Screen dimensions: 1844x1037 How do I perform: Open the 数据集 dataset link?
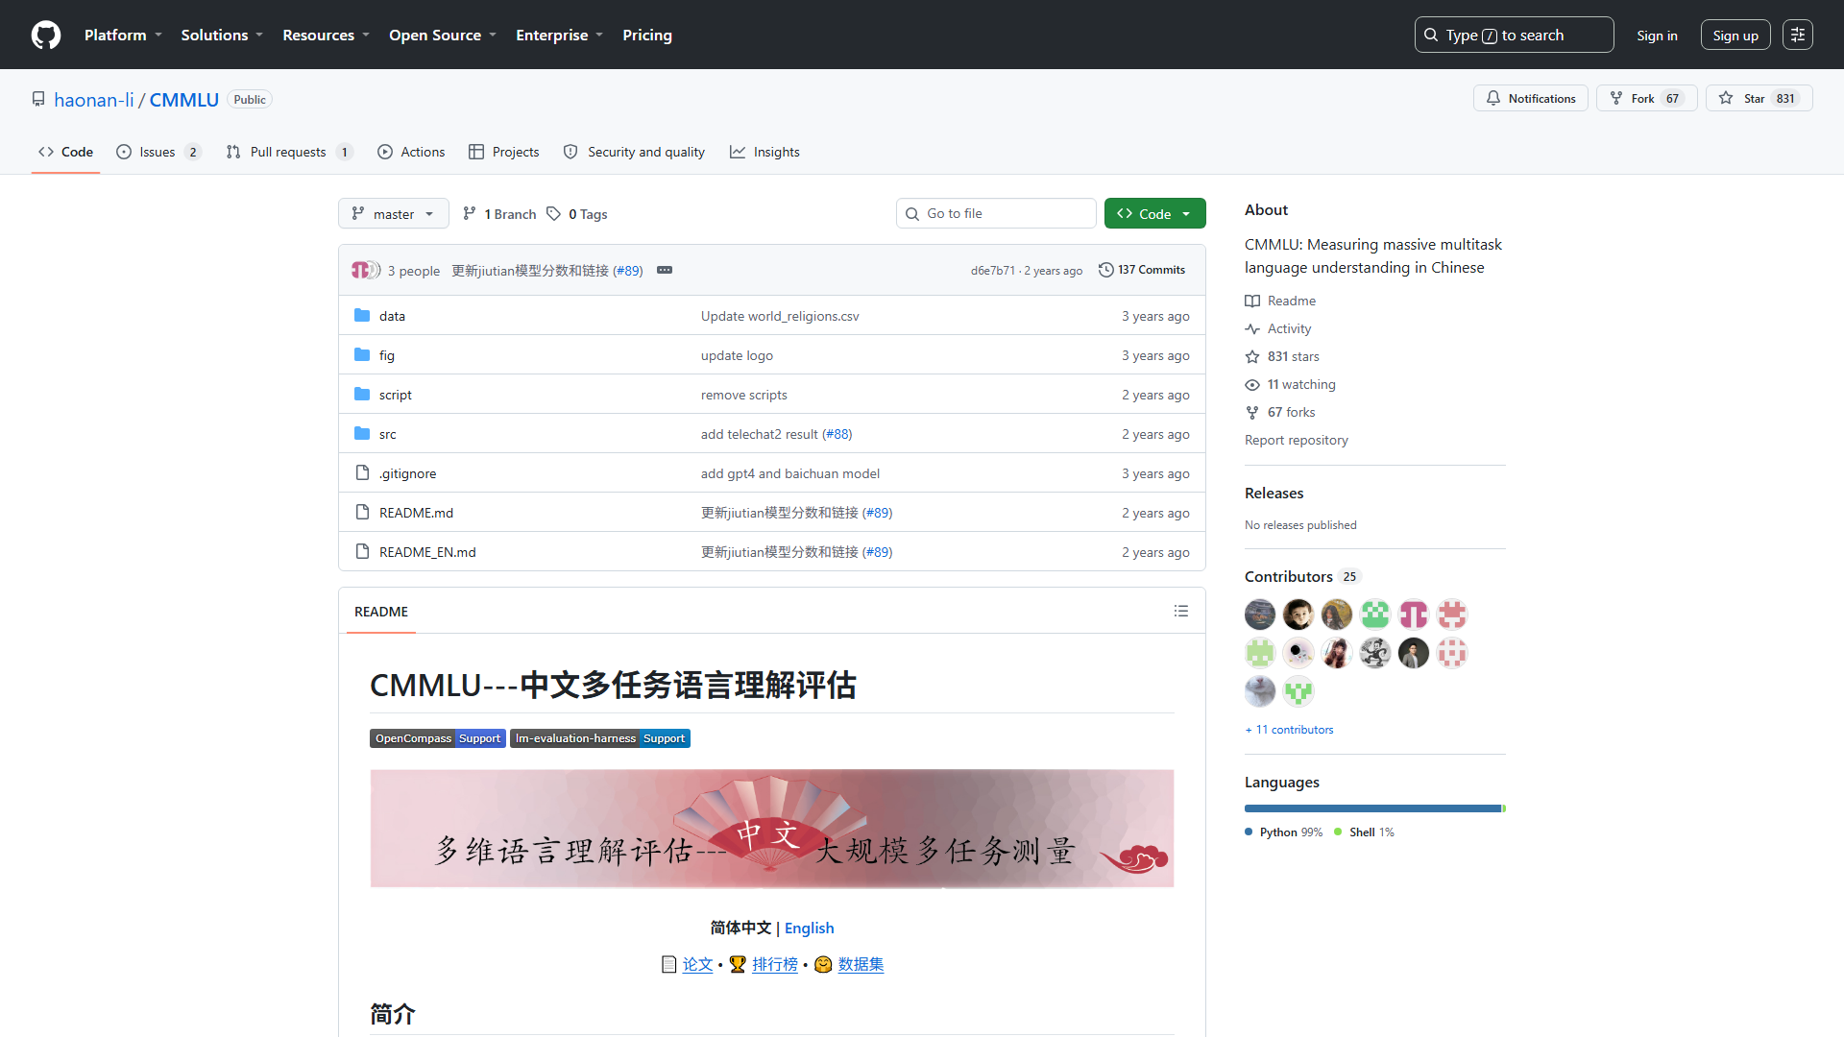[x=861, y=964]
